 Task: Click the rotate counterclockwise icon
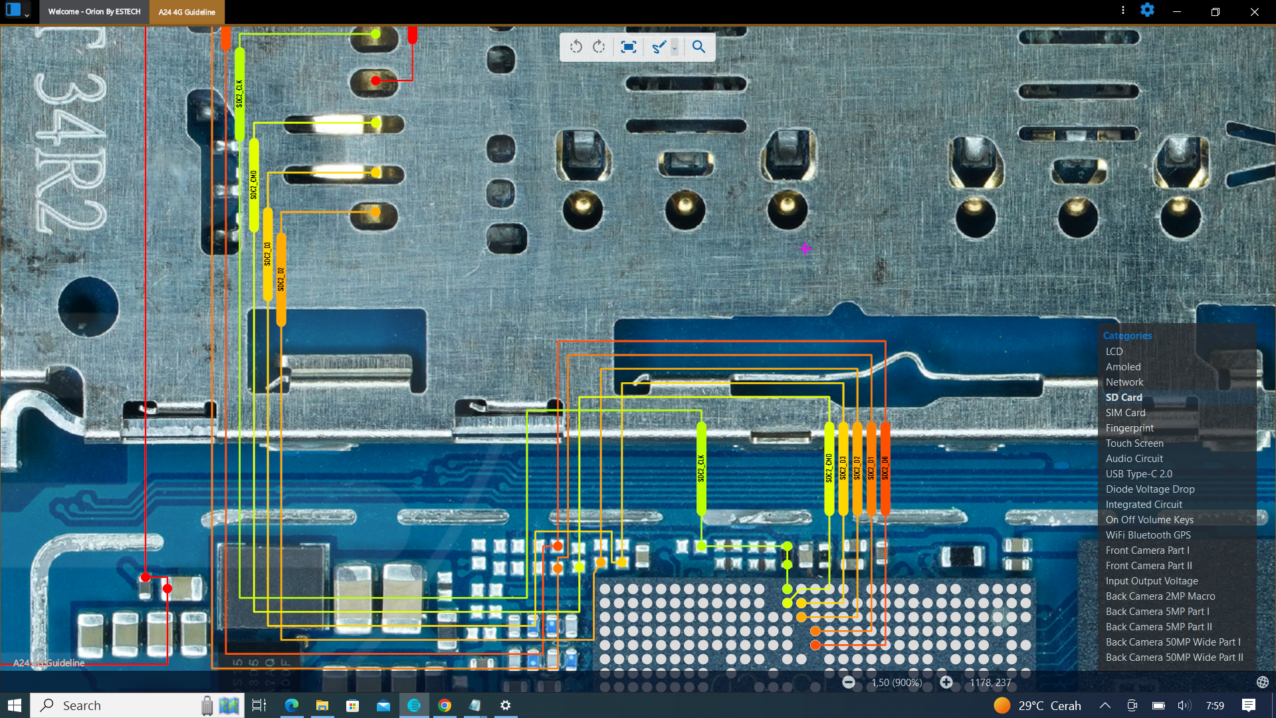pyautogui.click(x=576, y=47)
